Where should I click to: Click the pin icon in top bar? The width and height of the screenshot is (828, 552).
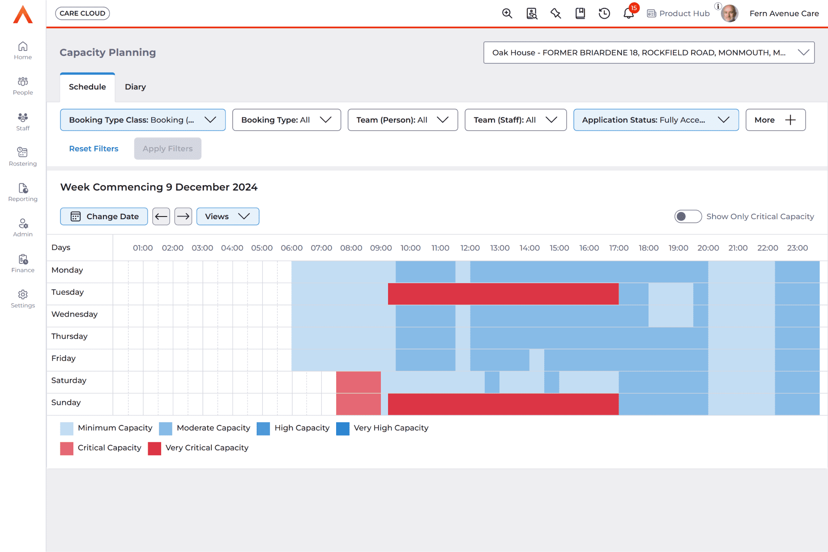coord(556,13)
